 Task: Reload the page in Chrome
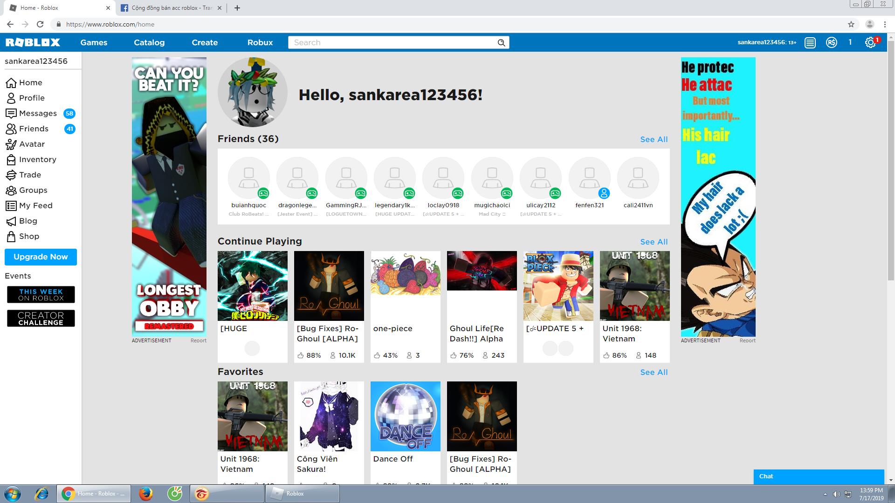[40, 24]
